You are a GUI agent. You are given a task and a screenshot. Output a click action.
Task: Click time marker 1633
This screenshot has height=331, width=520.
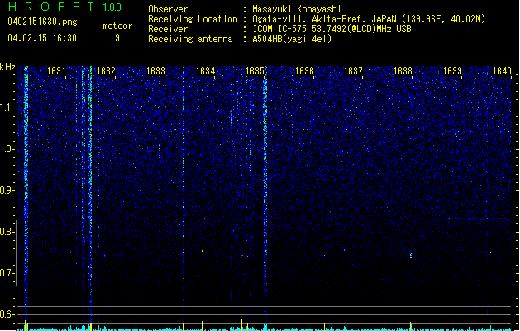coord(155,71)
